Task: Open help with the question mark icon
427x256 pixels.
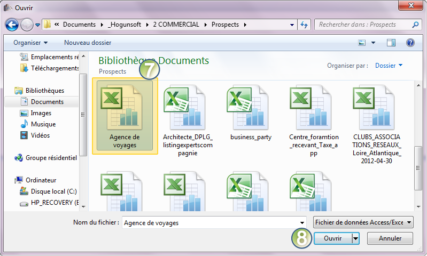Action: (x=410, y=43)
